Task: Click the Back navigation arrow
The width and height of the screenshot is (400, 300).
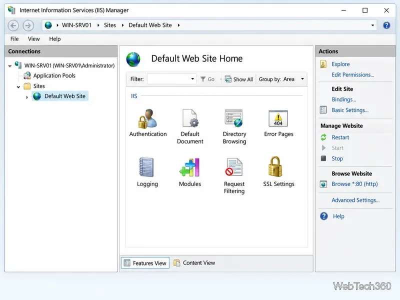Action: pos(13,25)
